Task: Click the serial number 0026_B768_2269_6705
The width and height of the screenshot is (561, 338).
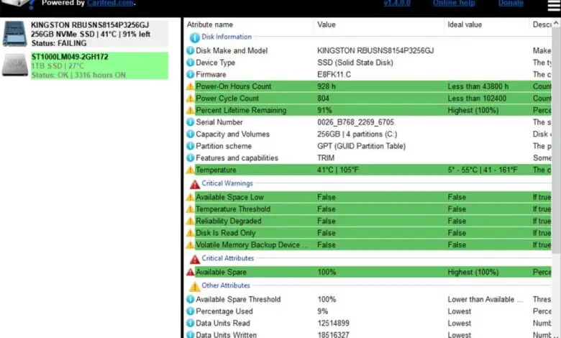Action: pyautogui.click(x=356, y=122)
